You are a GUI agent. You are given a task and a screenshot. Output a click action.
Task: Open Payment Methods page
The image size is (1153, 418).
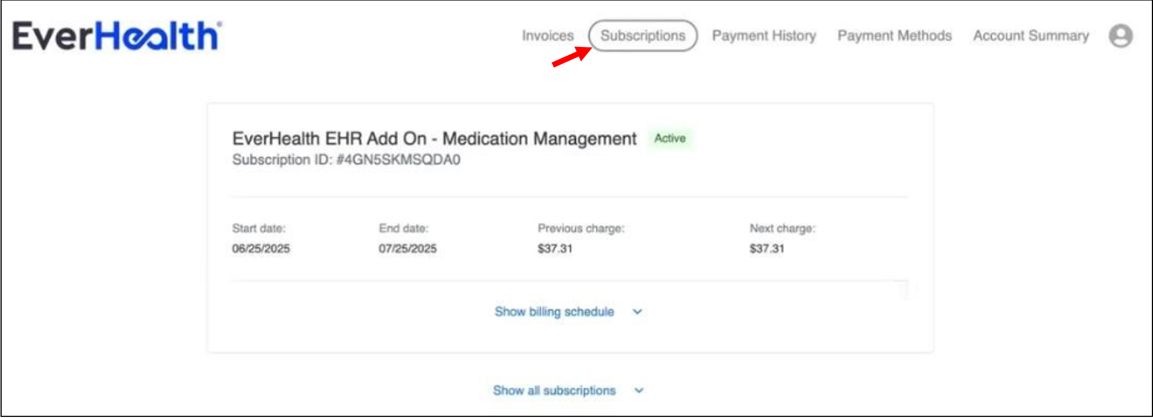[894, 36]
